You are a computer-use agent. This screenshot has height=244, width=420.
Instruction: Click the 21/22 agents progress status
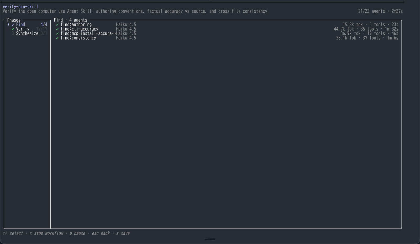coord(371,11)
